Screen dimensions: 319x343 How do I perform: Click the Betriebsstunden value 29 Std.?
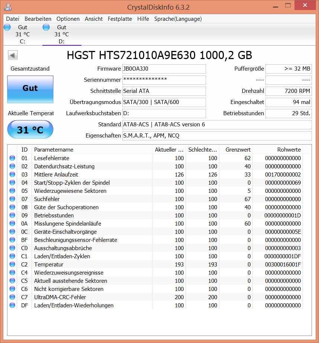pos(289,114)
